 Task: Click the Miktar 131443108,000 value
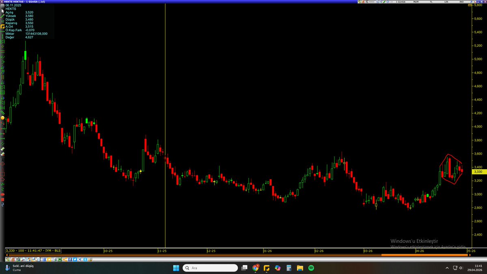36,34
